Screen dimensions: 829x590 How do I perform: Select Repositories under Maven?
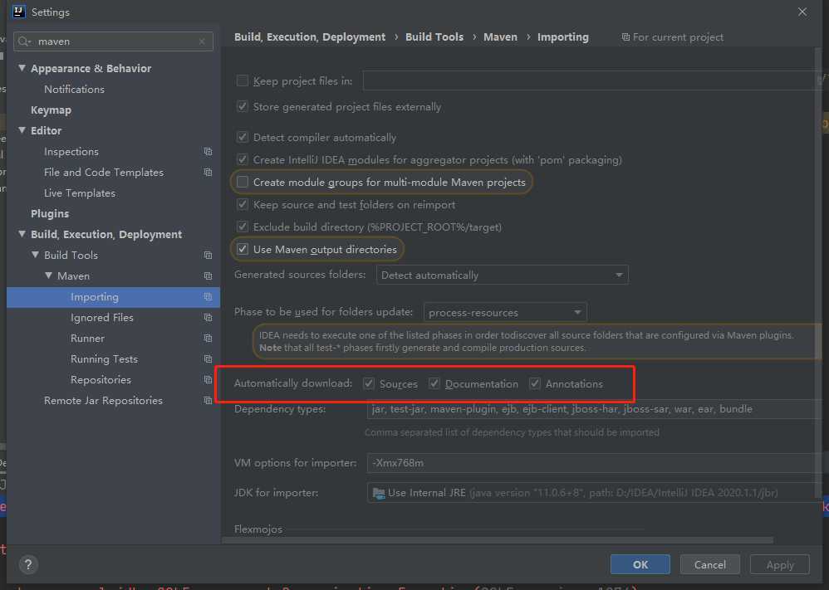tap(101, 380)
